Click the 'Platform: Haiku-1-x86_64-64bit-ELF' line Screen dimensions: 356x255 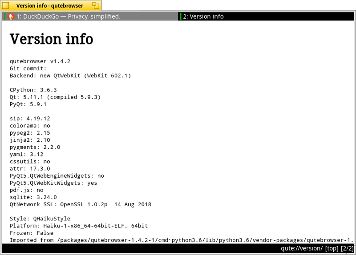tap(79, 226)
